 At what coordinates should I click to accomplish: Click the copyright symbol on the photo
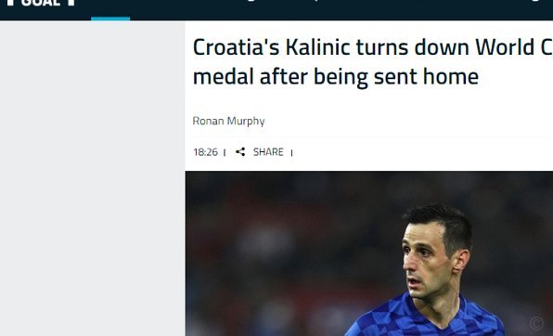pos(536,323)
